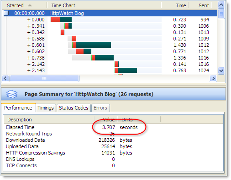Image resolution: width=231 pixels, height=180 pixels.
Task: Sort by the Time column header
Action: point(175,5)
